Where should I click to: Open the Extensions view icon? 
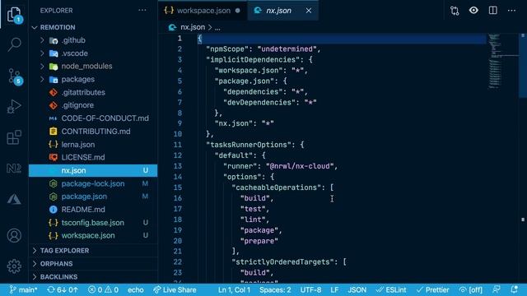pos(14,137)
